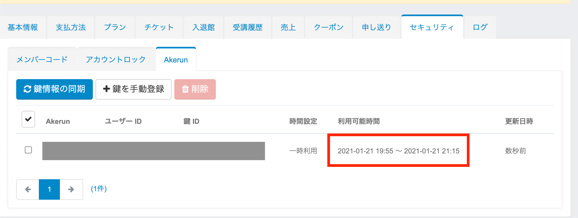Open the 入退館 tab
Viewport: 578px width, 218px height.
pos(203,27)
